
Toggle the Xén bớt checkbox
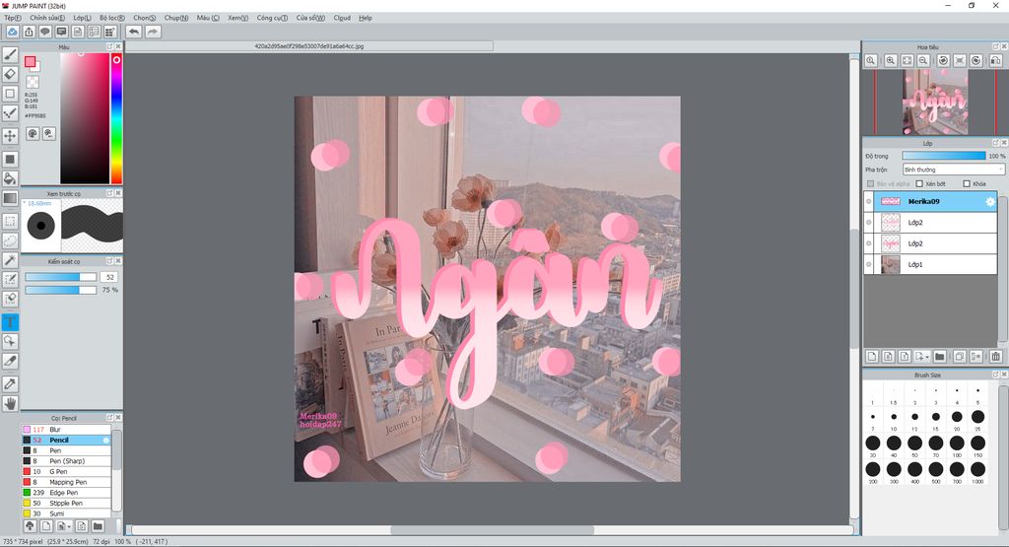(x=919, y=184)
